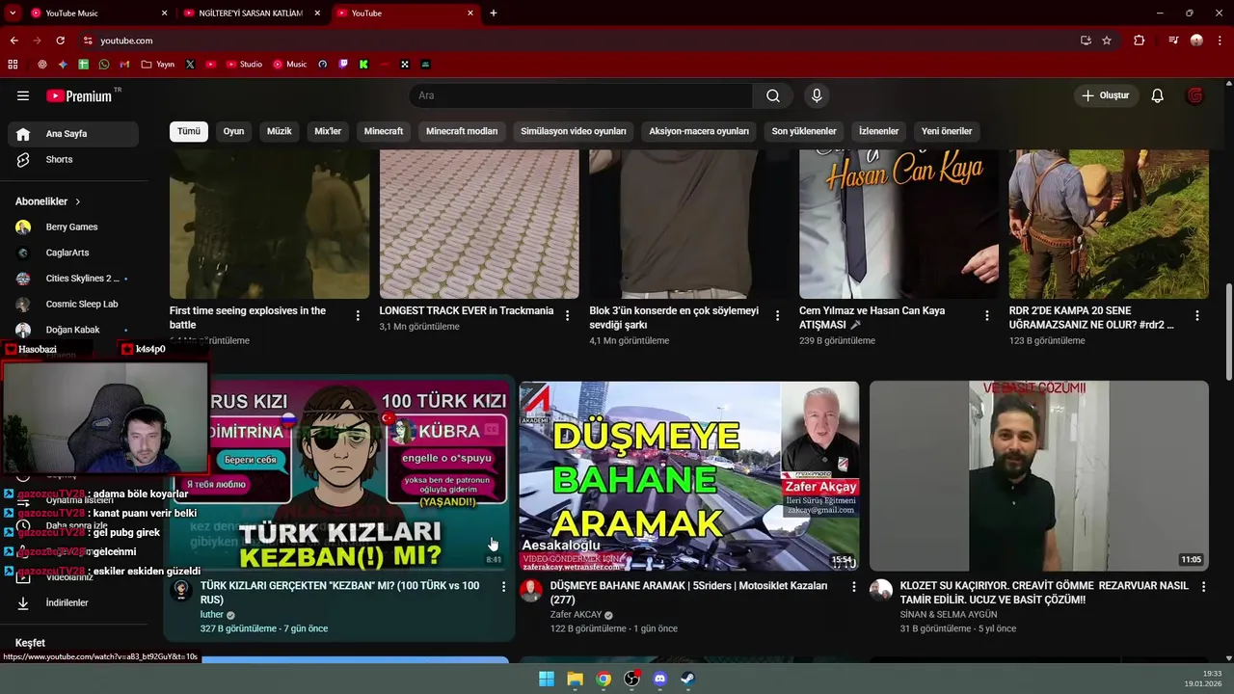Start voice search with the microphone icon
This screenshot has width=1234, height=694.
(x=817, y=95)
